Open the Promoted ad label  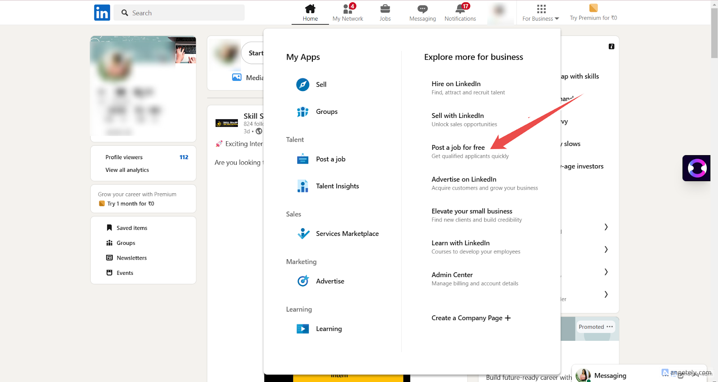(x=591, y=327)
